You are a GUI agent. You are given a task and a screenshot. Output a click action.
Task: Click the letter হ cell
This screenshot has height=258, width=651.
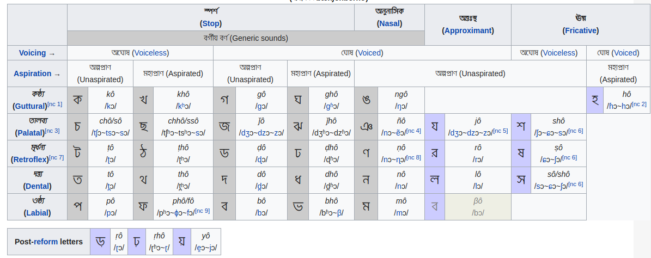pyautogui.click(x=595, y=100)
